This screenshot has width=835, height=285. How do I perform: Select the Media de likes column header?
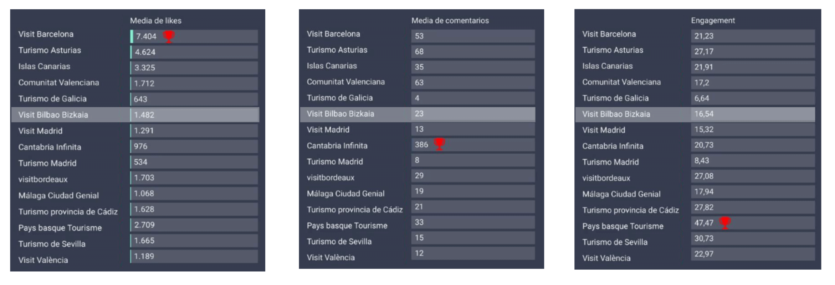click(x=155, y=21)
